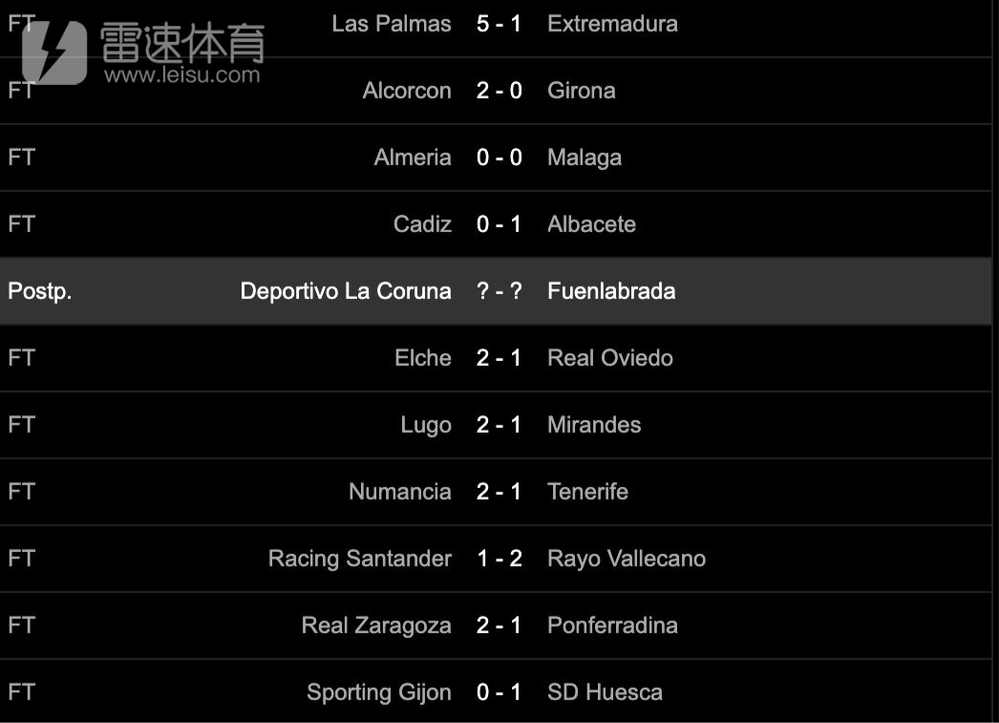999x723 pixels.
Task: Open the www.leisu.com watermark link
Action: (x=182, y=75)
